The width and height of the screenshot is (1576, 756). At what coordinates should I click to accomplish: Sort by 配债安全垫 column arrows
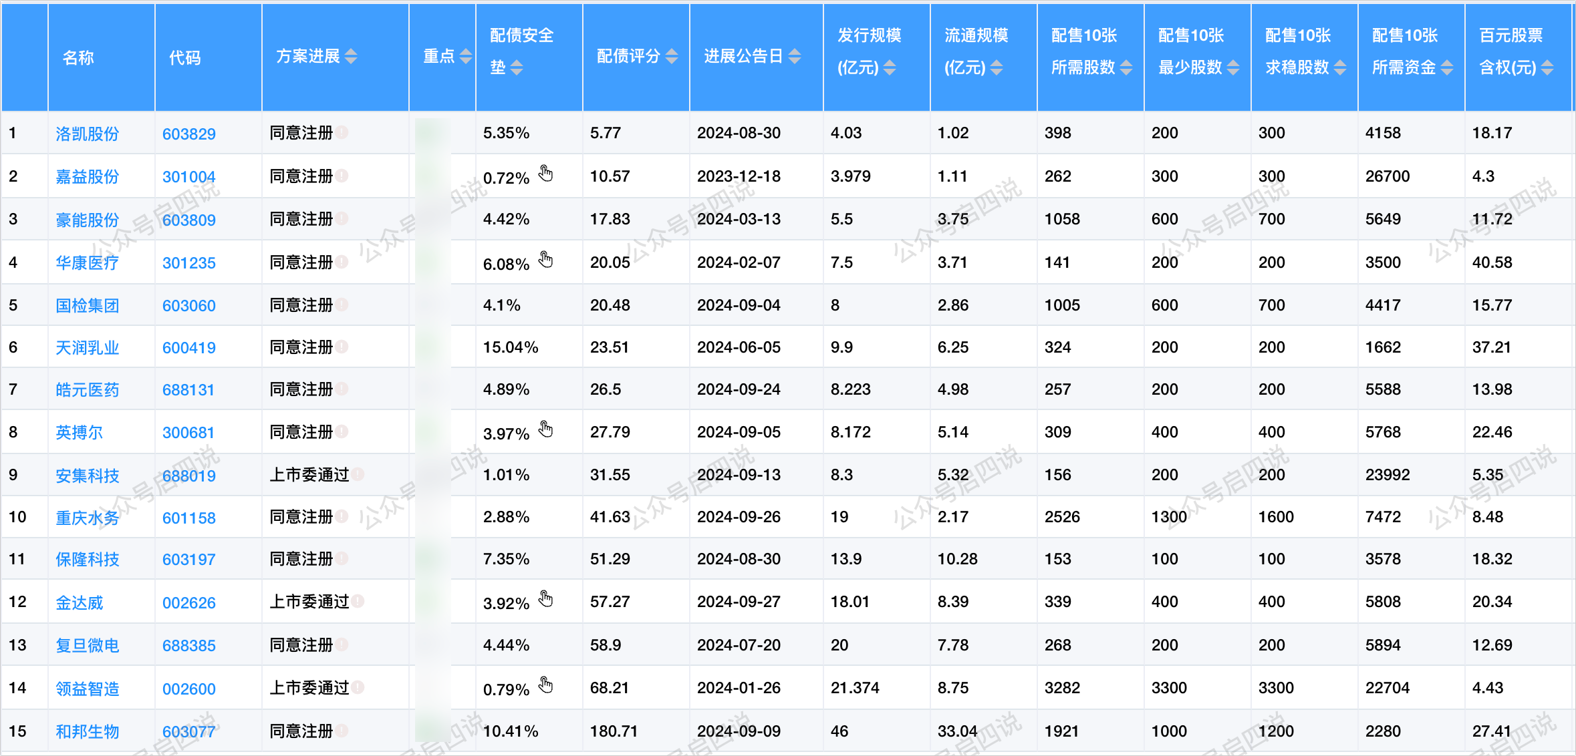tap(517, 67)
